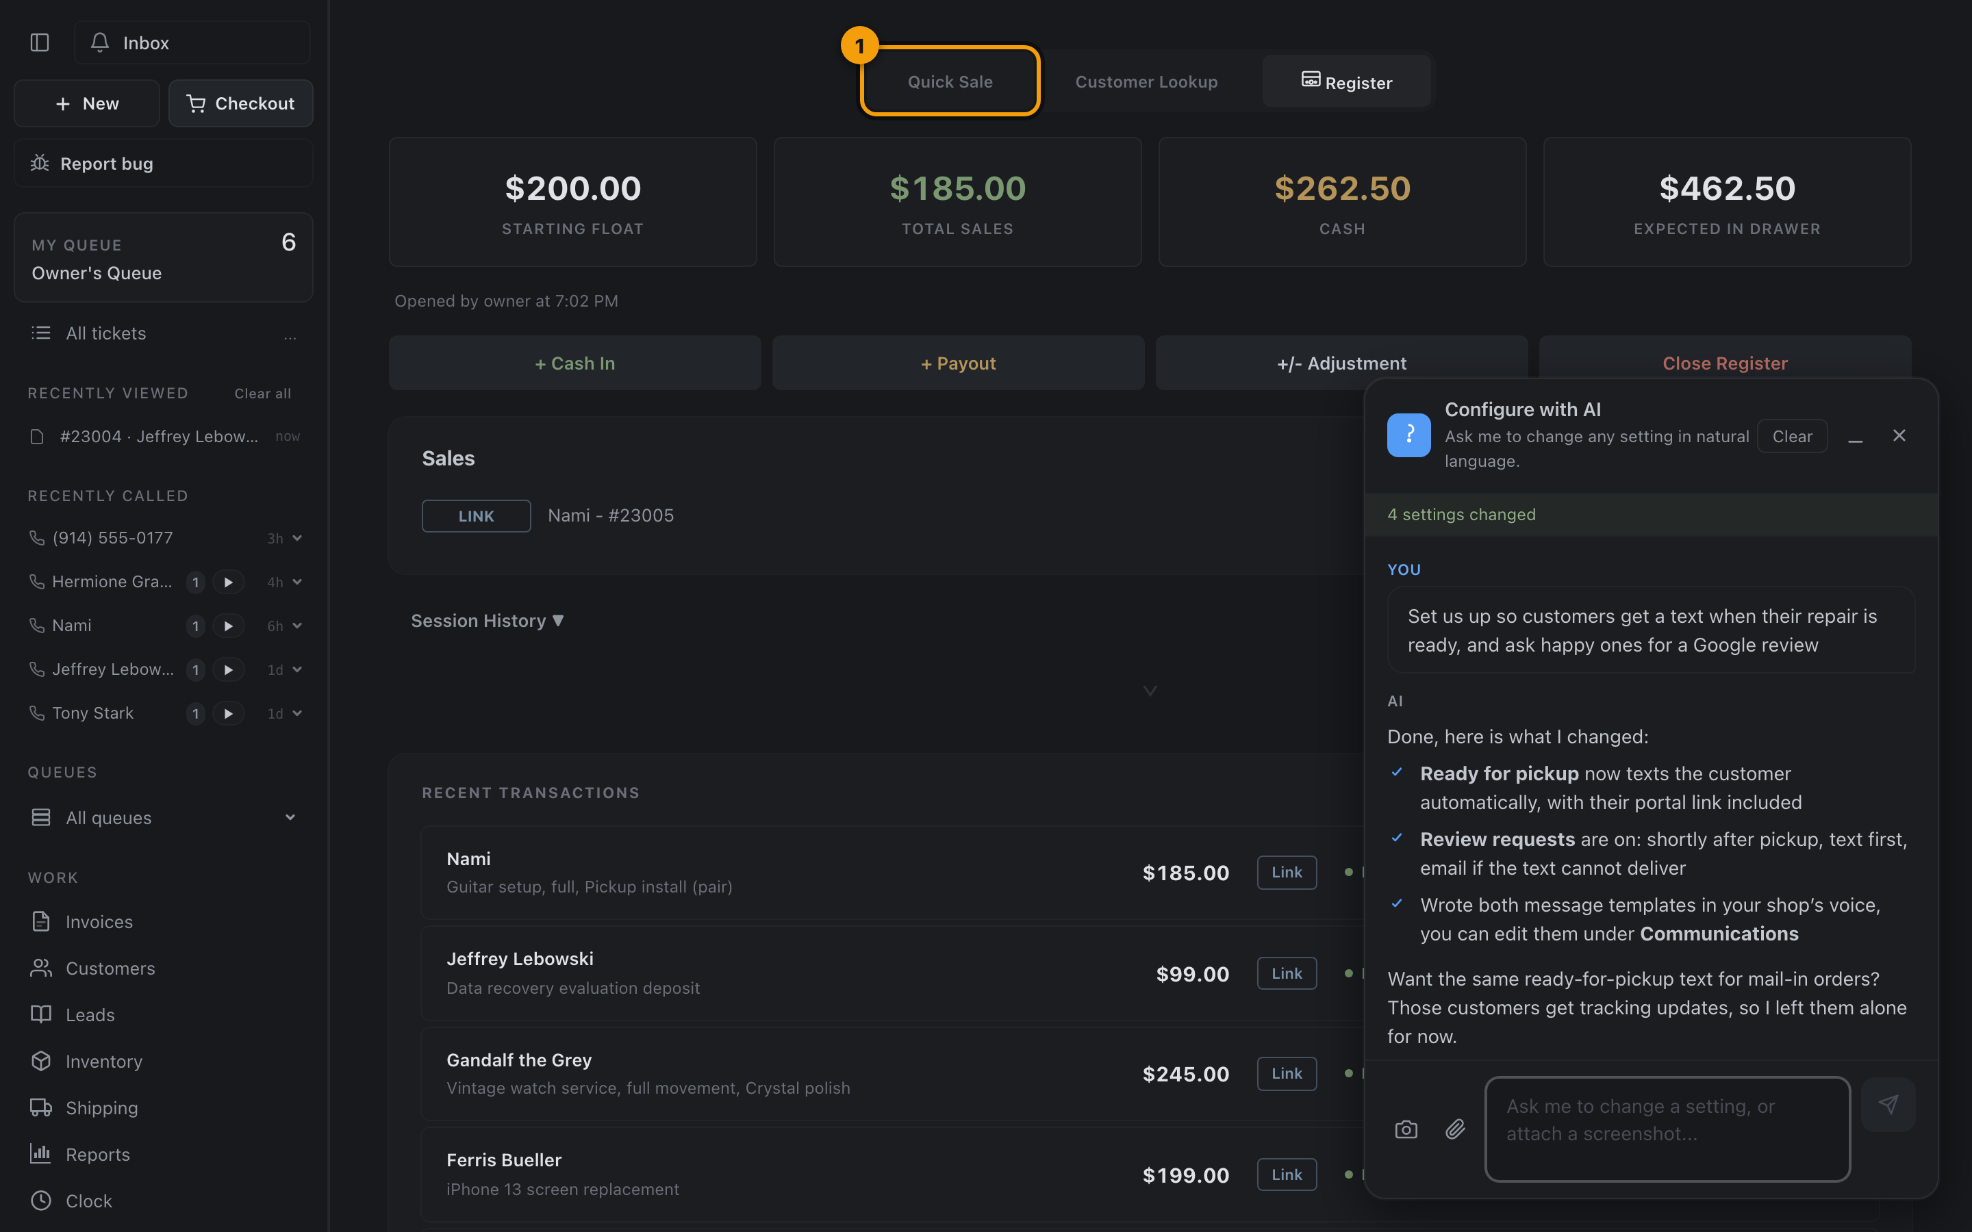Screen dimensions: 1972x1232
Task: Close the Configure with AI panel
Action: point(1899,436)
